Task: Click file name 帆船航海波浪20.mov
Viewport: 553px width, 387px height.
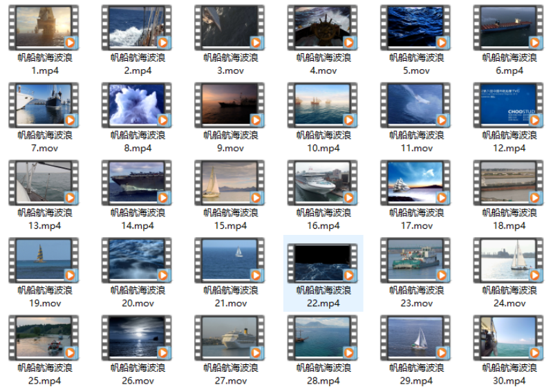Action: pos(138,296)
